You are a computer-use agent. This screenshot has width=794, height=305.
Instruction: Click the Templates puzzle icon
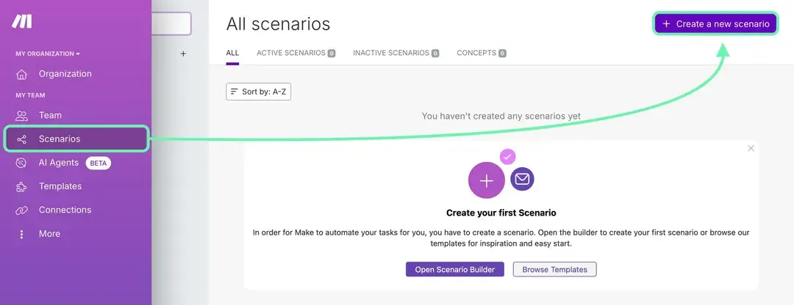tap(22, 187)
